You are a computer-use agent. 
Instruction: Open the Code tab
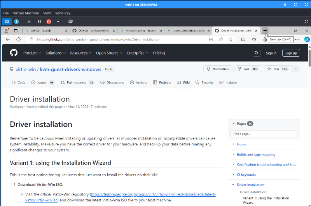[x=18, y=82]
